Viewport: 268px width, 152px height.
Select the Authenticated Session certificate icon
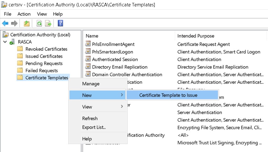[x=88, y=59]
